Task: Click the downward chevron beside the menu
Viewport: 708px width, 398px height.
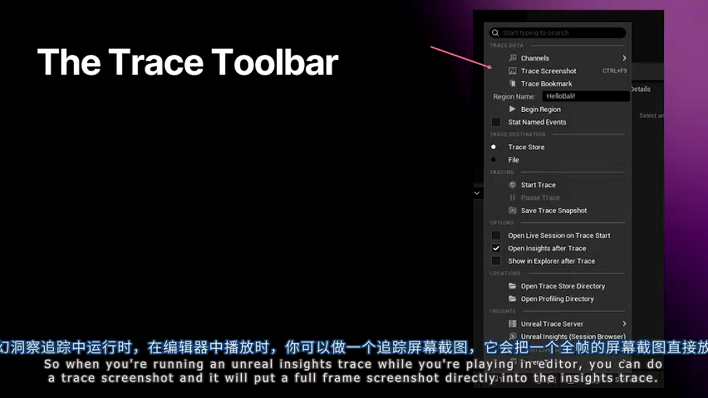Action: pos(477,192)
